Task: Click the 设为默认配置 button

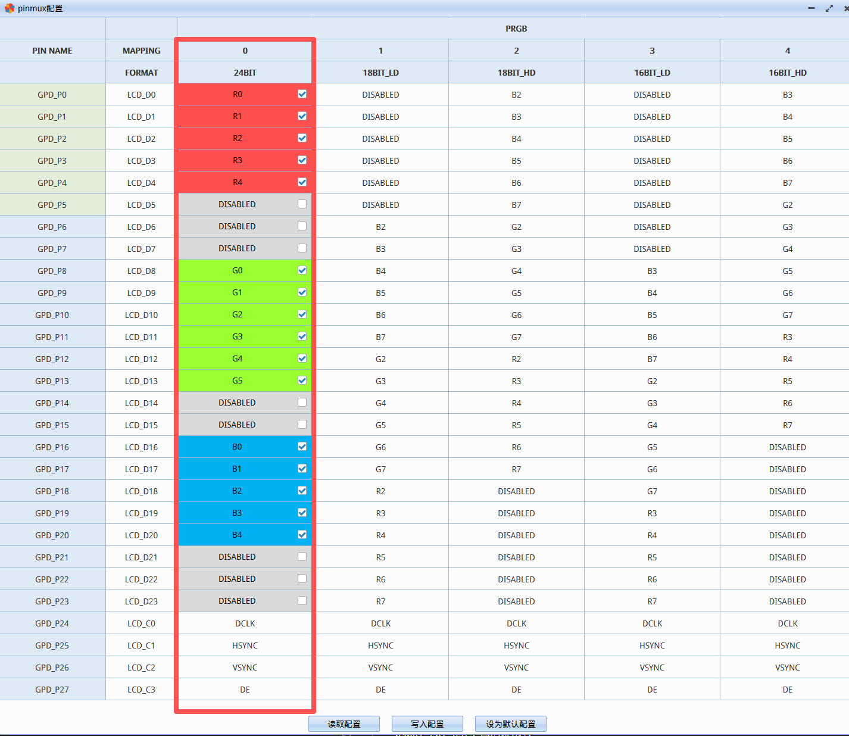Action: point(510,724)
